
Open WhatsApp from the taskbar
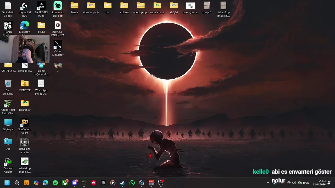coord(132,183)
